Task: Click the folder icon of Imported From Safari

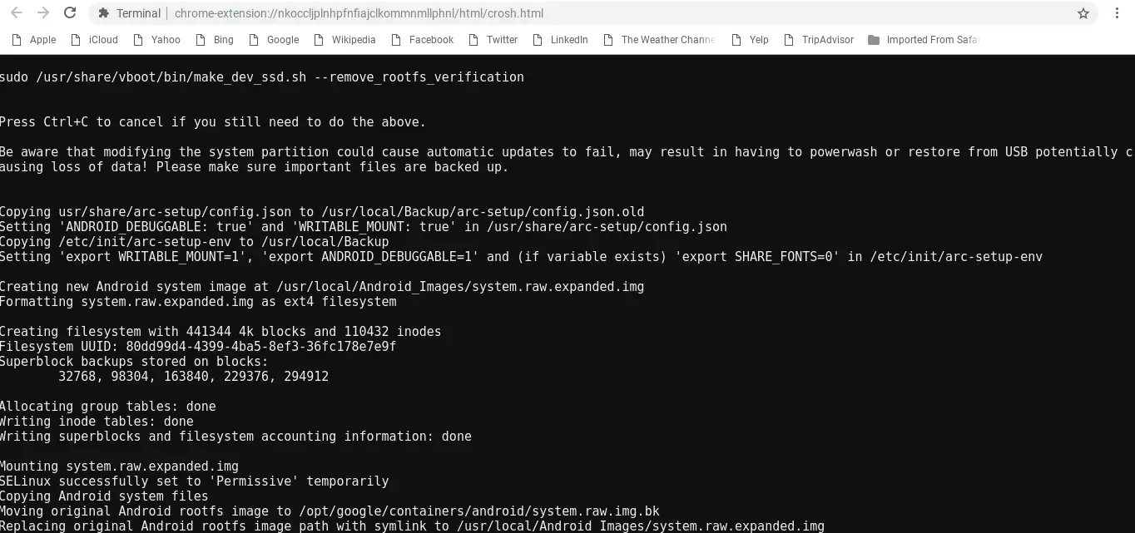Action: 874,39
